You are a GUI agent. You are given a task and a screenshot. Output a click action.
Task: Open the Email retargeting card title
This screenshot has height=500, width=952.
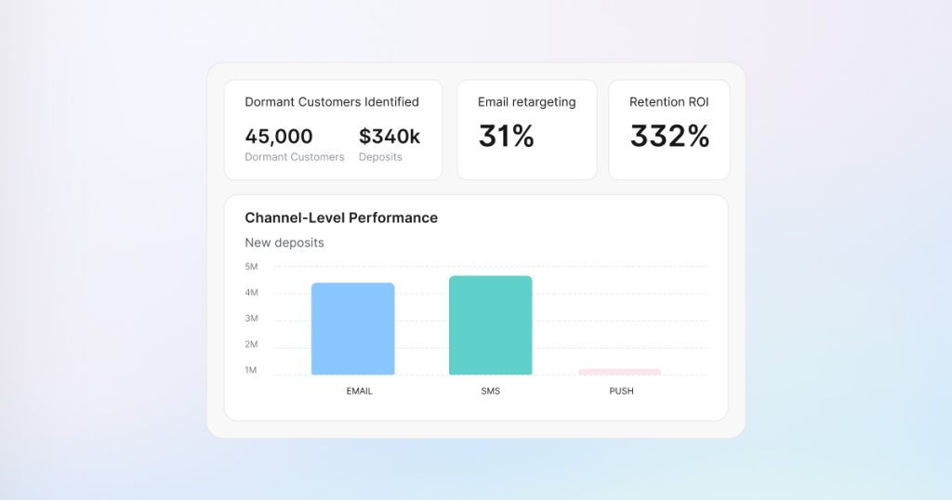pos(526,102)
